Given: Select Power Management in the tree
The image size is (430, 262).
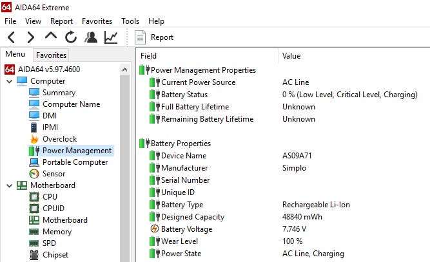Looking at the screenshot, I should [77, 151].
